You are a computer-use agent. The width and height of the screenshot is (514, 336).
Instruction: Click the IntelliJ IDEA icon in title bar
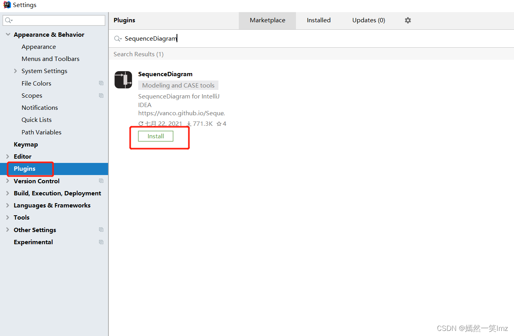(x=7, y=5)
